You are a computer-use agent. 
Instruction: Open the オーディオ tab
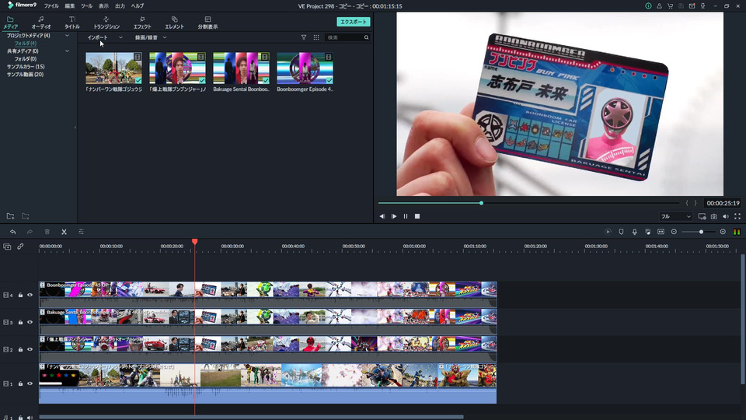pos(41,23)
